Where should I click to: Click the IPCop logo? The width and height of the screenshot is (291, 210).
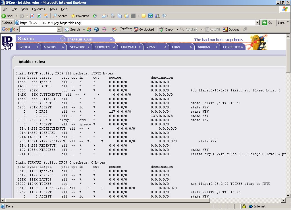[x=7, y=43]
